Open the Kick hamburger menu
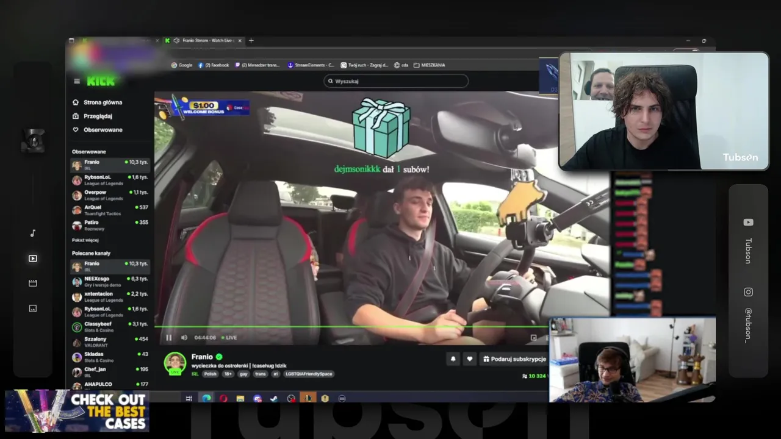This screenshot has height=439, width=781. 77,81
